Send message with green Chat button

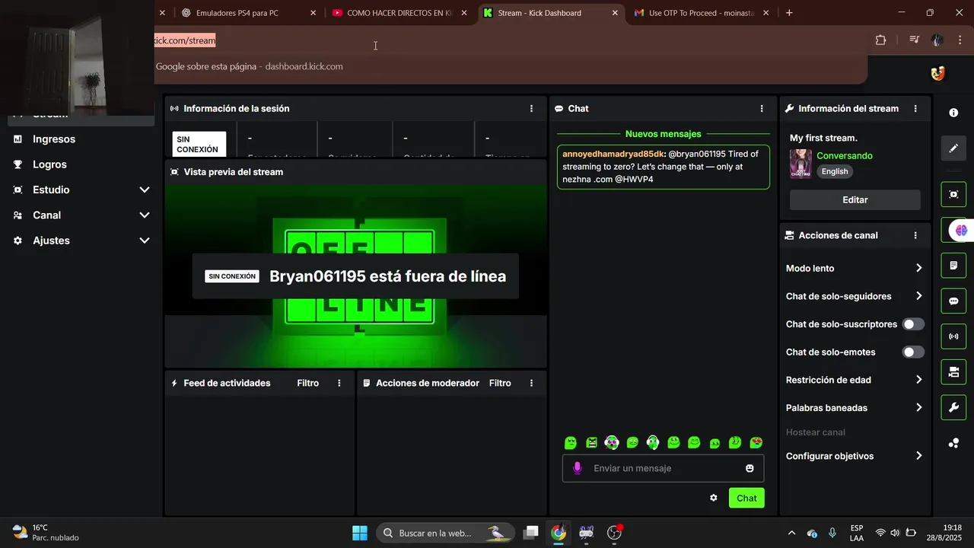coord(746,498)
